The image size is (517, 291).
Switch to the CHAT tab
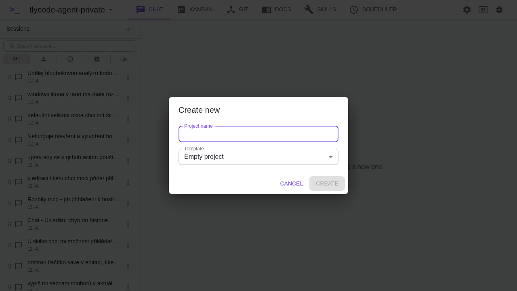(x=149, y=10)
